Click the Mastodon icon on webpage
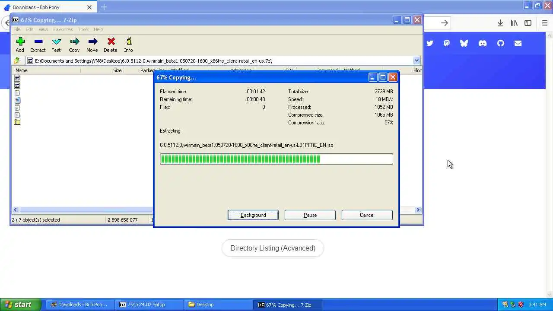This screenshot has width=553, height=311. pyautogui.click(x=447, y=43)
